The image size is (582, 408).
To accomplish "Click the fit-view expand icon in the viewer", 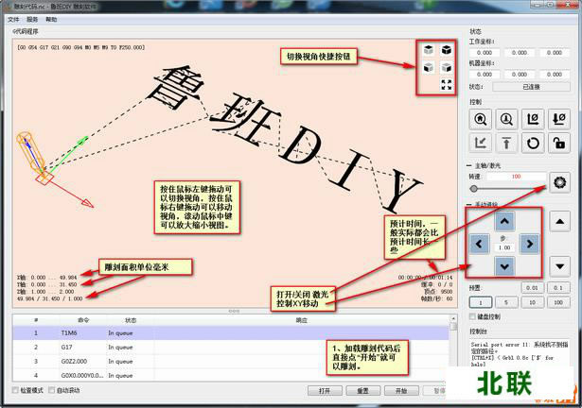I will (447, 85).
